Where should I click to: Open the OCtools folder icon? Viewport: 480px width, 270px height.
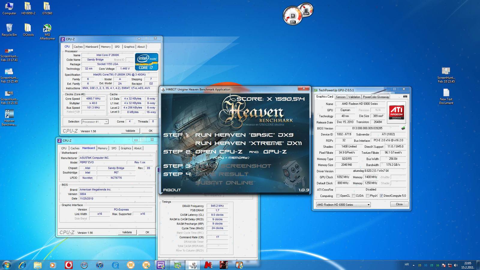coord(28,30)
